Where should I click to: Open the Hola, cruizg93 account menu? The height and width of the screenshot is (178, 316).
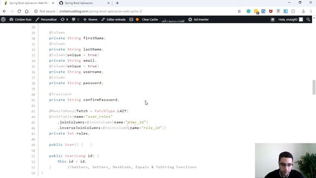coord(290,20)
